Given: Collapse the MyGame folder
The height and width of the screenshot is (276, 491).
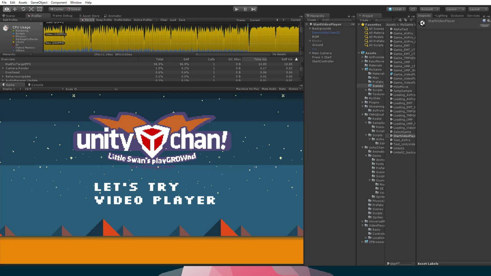Looking at the screenshot, I should coord(362,70).
